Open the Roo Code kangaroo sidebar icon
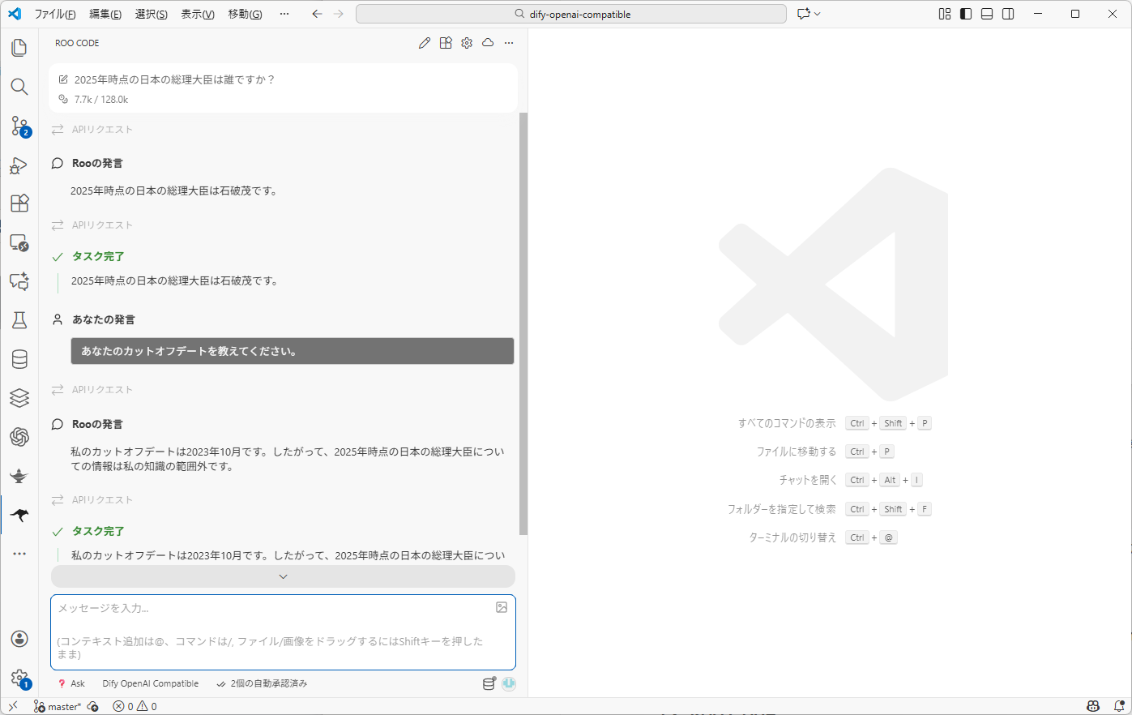The width and height of the screenshot is (1132, 715). click(x=19, y=514)
